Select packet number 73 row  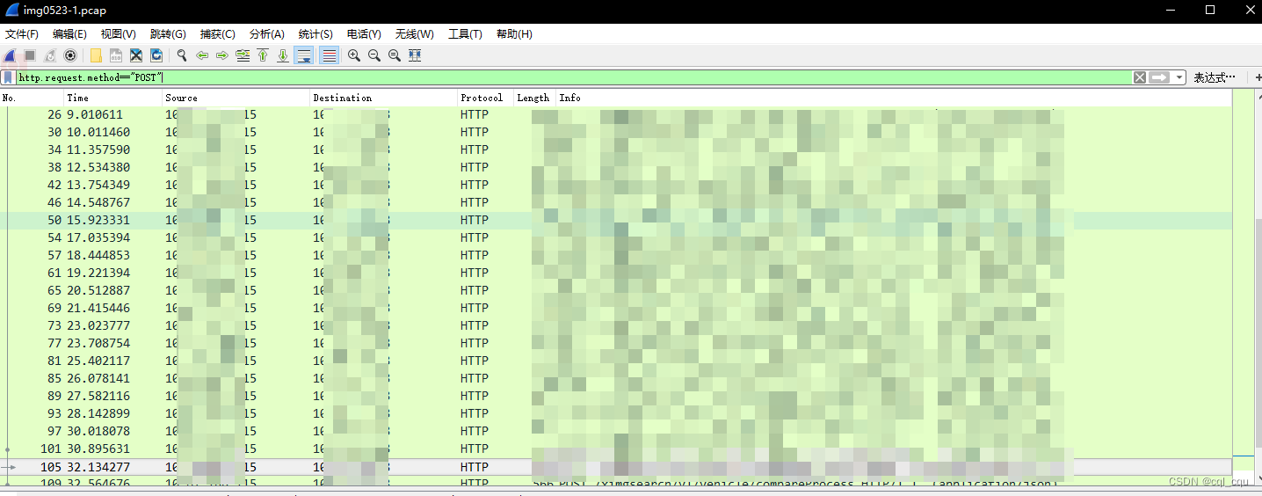pos(615,325)
